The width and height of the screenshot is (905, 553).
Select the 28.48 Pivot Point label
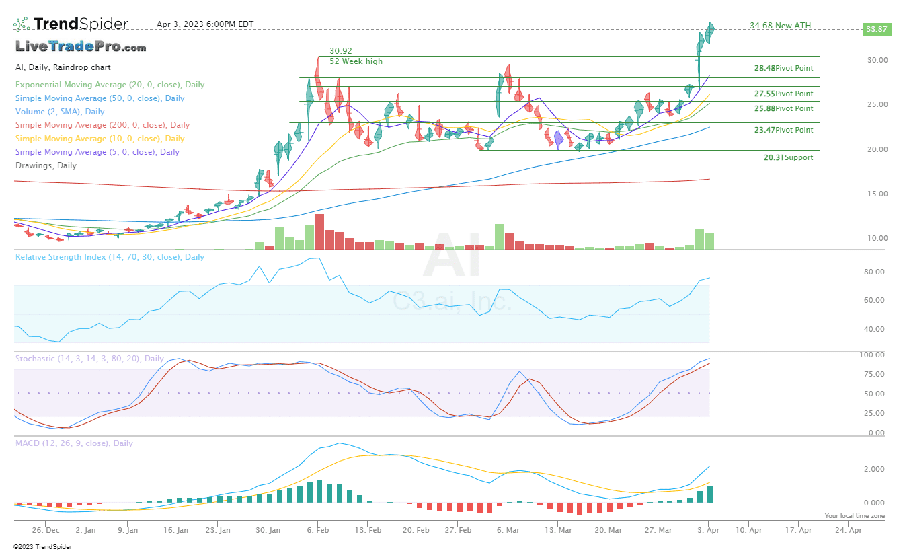click(783, 67)
